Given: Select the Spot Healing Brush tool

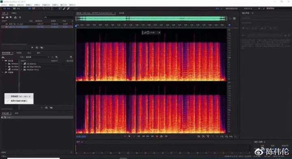Looking at the screenshot, I should coord(69,9).
